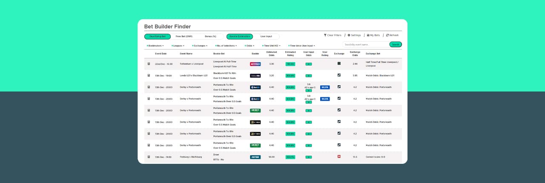Open My Bets link
545x183 pixels.
click(375, 35)
